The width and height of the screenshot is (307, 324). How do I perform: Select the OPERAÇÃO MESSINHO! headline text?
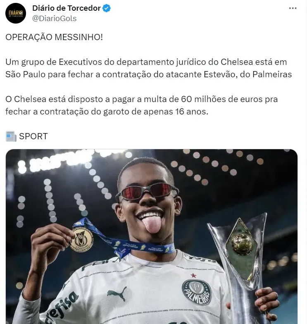tap(54, 37)
